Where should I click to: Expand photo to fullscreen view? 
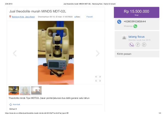(98, 79)
